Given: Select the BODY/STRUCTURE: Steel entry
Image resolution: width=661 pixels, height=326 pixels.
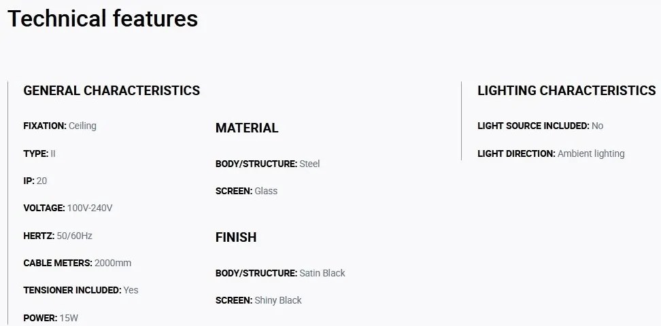Looking at the screenshot, I should coord(268,164).
